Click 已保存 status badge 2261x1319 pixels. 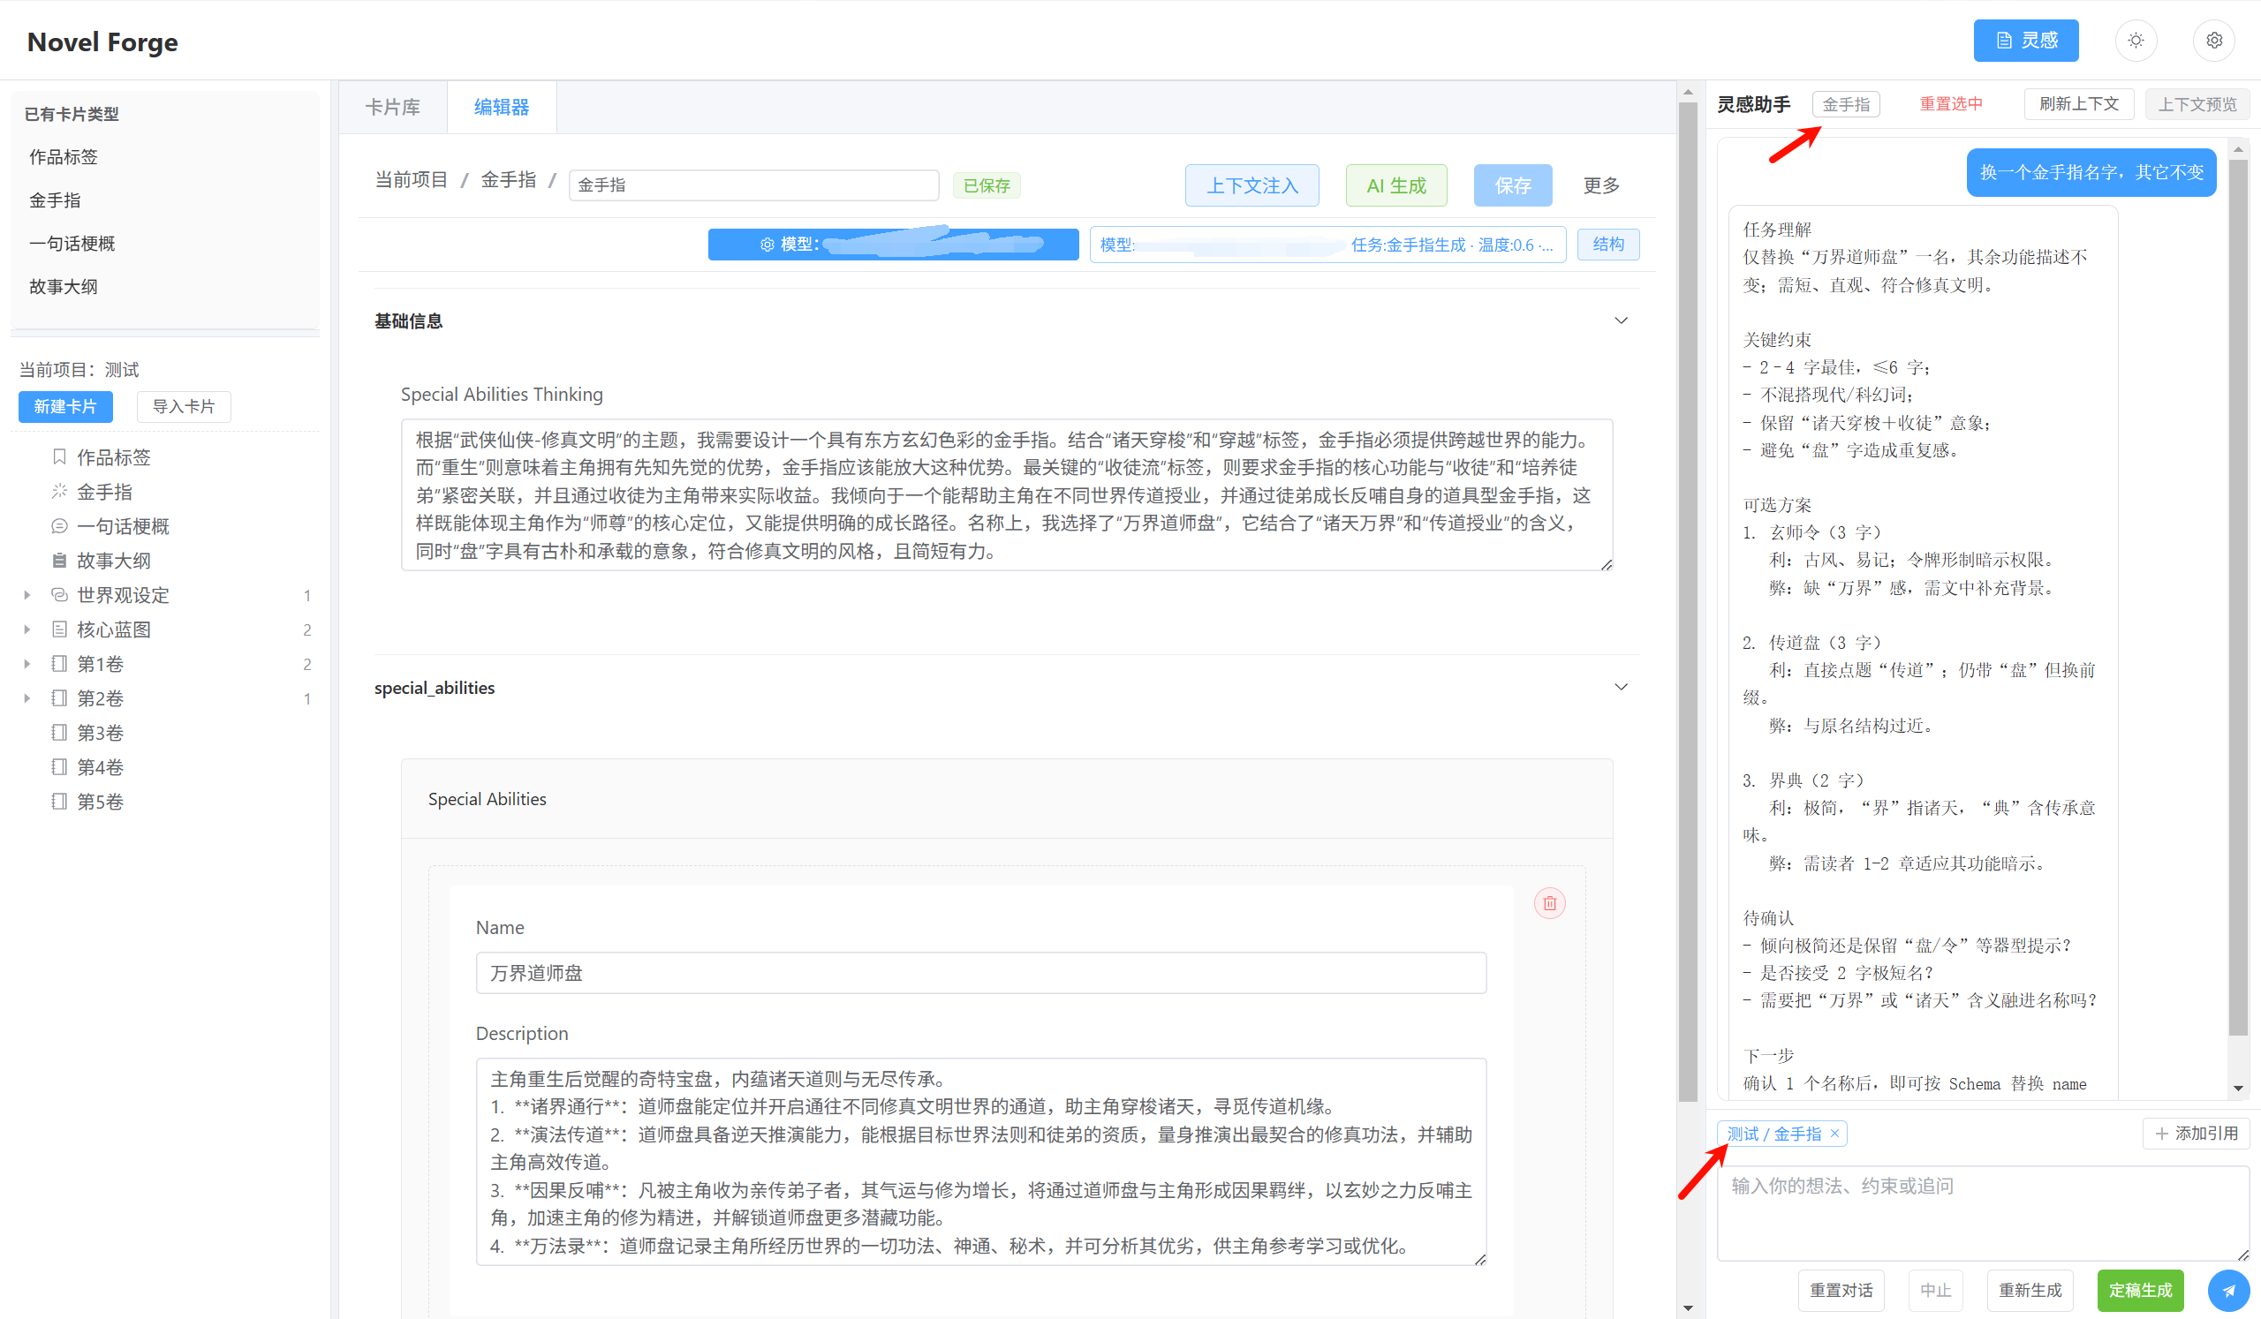pyautogui.click(x=986, y=185)
